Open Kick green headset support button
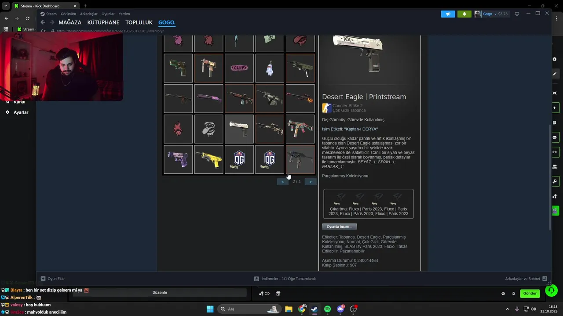 pos(552,291)
